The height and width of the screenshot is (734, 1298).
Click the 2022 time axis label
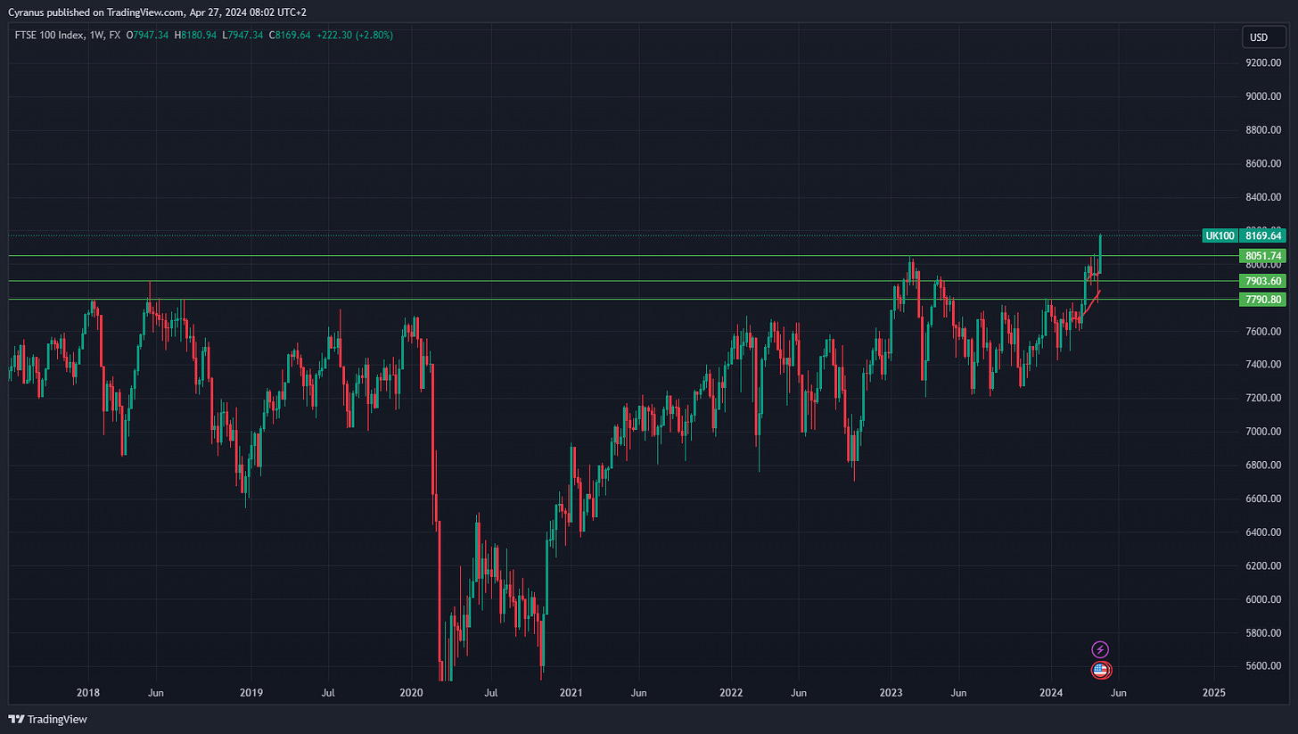click(x=731, y=692)
